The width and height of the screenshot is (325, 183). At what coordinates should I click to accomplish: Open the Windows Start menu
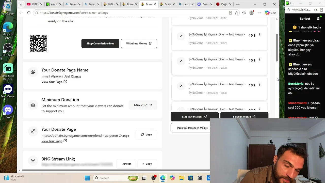click(87, 178)
